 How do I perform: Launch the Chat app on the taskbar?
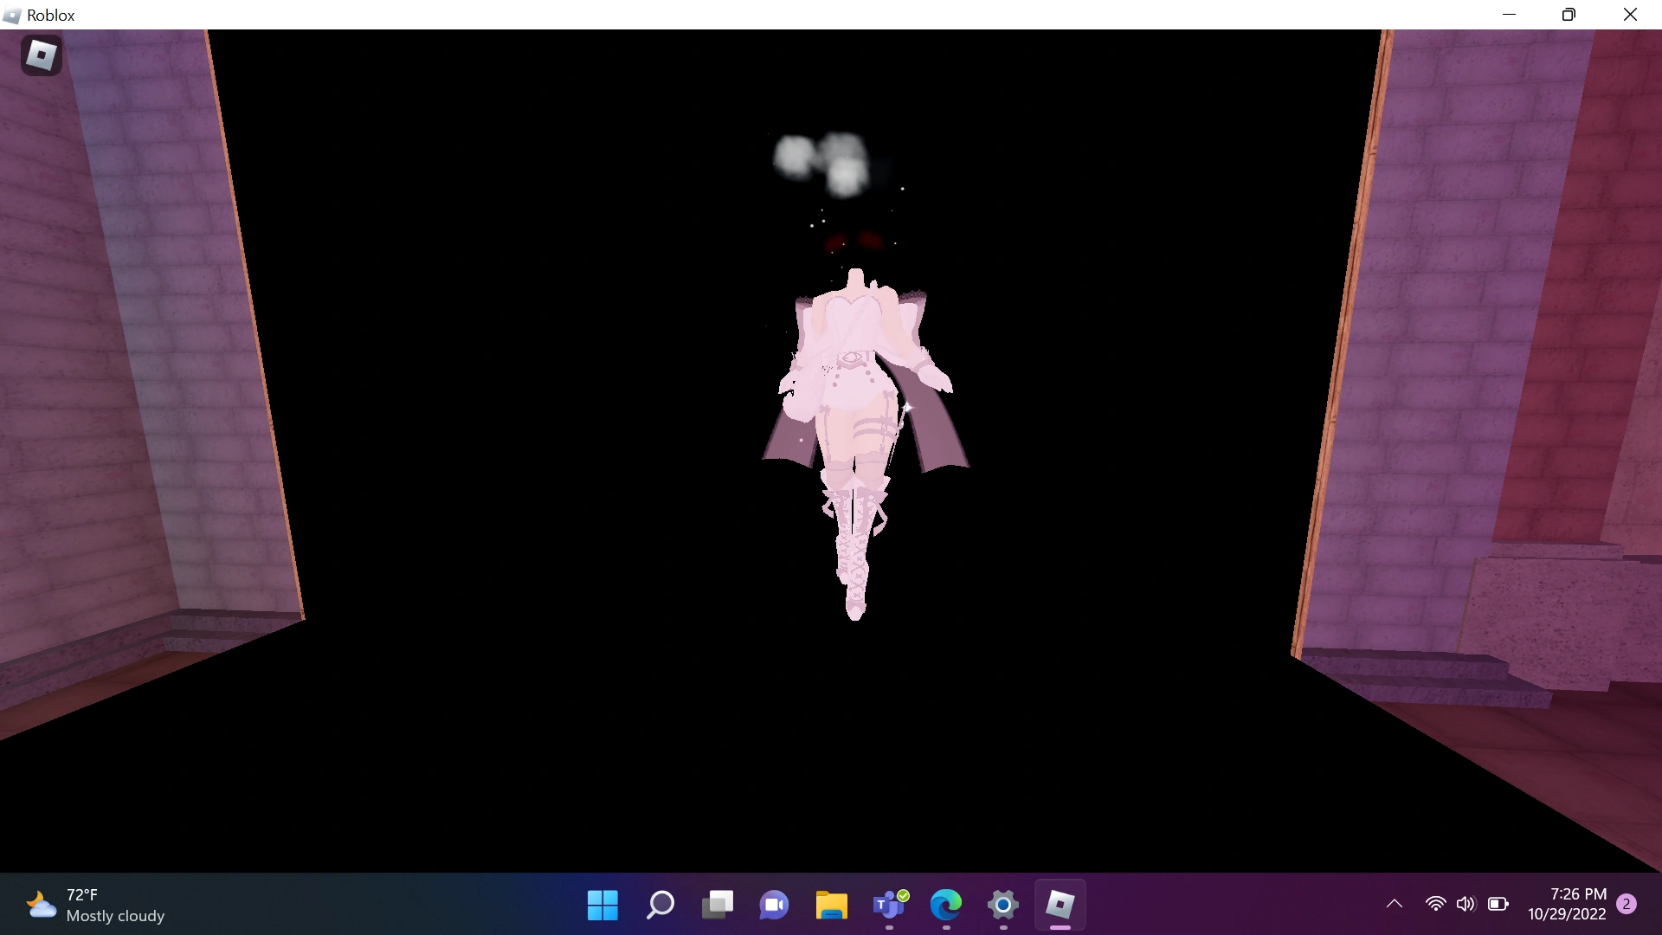tap(774, 906)
